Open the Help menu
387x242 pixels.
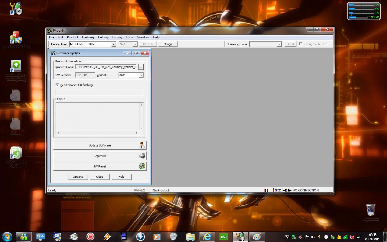tap(156, 37)
